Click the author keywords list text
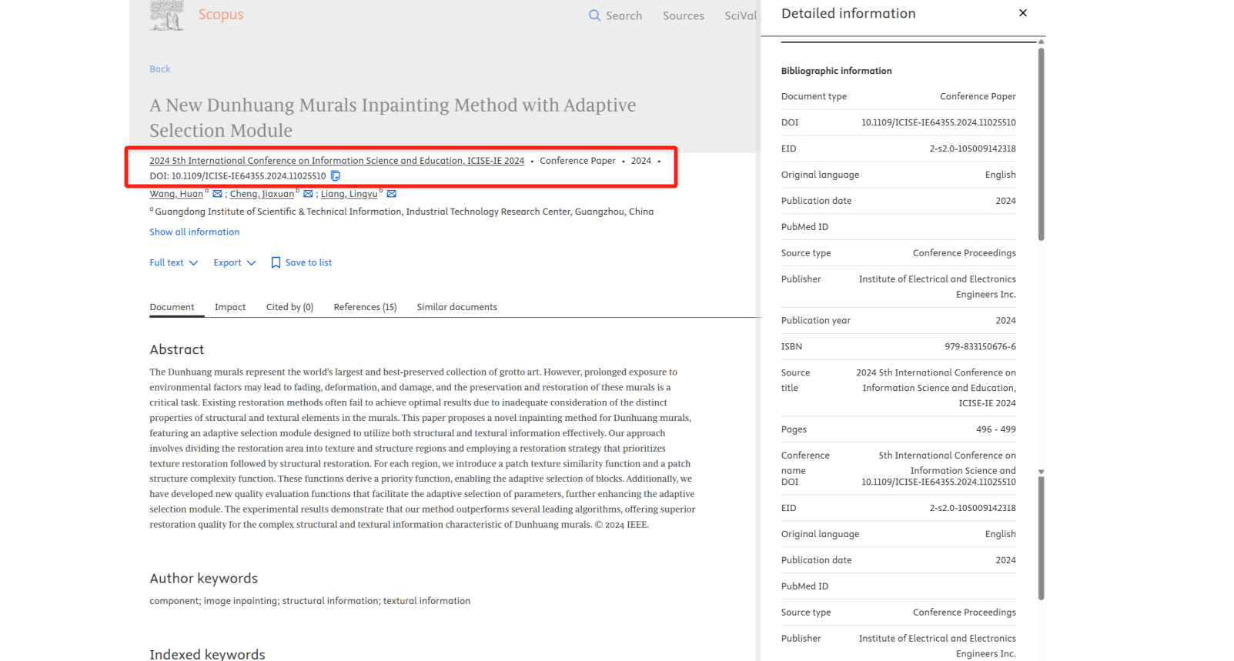Image resolution: width=1234 pixels, height=661 pixels. (x=309, y=601)
